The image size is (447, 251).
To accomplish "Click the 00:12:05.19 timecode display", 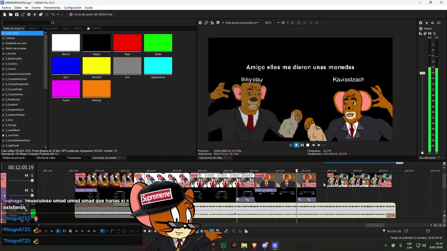I will pos(21,168).
